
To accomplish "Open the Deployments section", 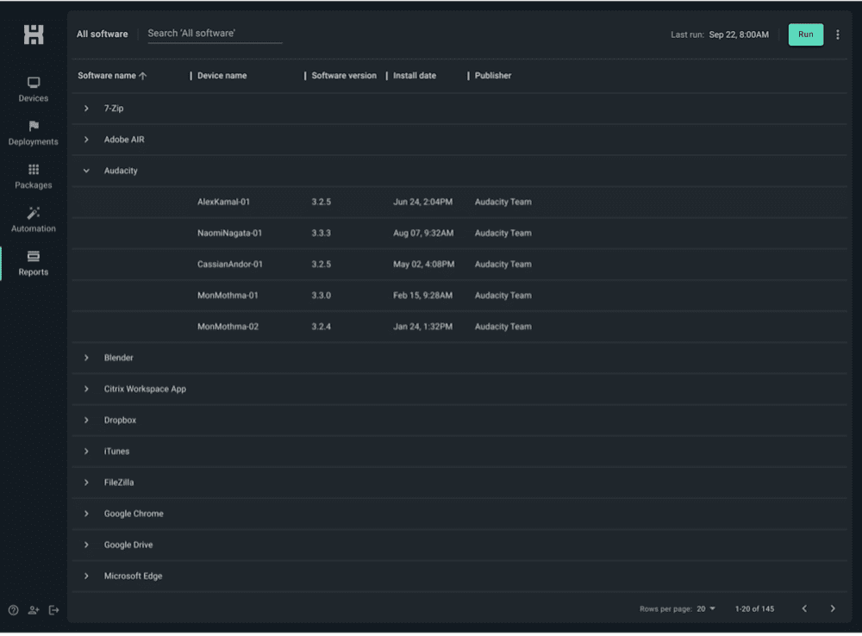I will [x=34, y=133].
